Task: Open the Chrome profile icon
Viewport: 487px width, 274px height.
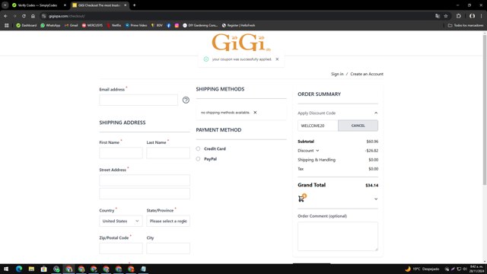Action: 472,16
